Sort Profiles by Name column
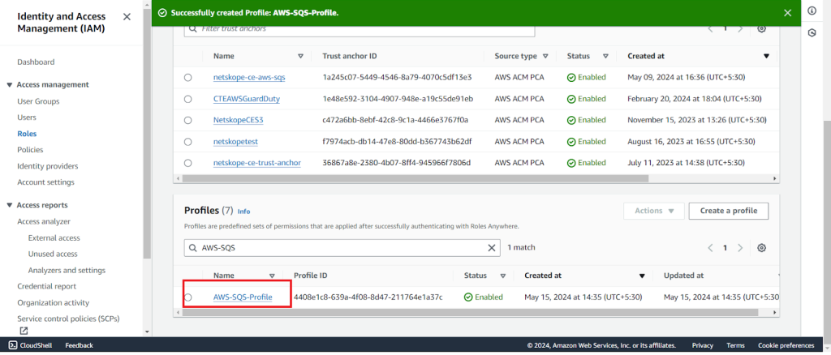 (272, 276)
